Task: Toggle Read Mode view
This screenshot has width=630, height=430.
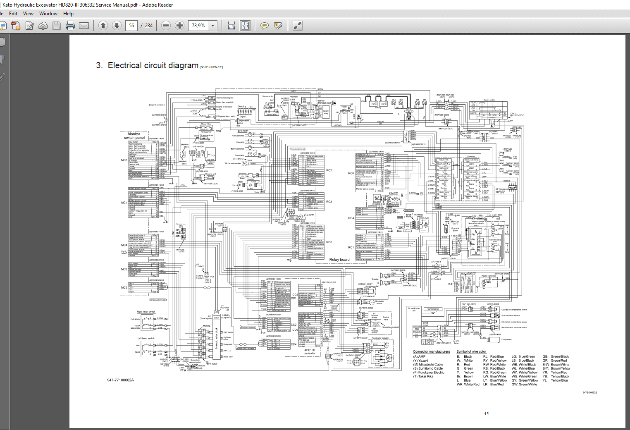Action: click(296, 25)
